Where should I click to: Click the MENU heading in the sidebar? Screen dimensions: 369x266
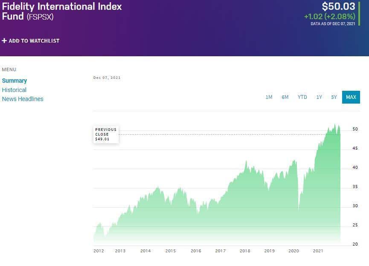point(9,69)
